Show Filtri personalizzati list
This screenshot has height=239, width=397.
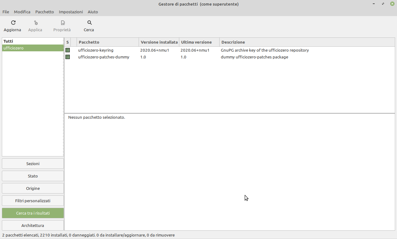[33, 201]
